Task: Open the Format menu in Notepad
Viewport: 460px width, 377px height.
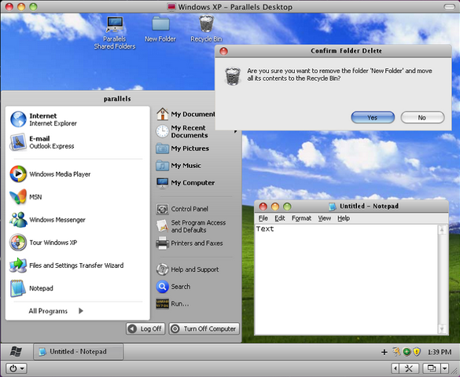Action: [301, 218]
